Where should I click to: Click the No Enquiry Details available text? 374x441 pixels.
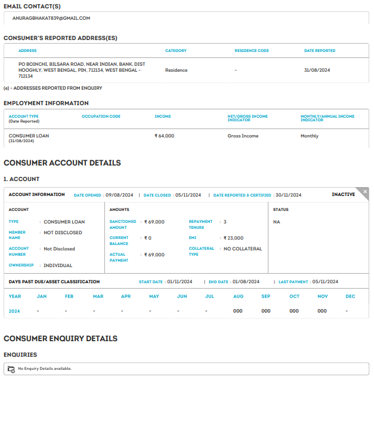(45, 369)
